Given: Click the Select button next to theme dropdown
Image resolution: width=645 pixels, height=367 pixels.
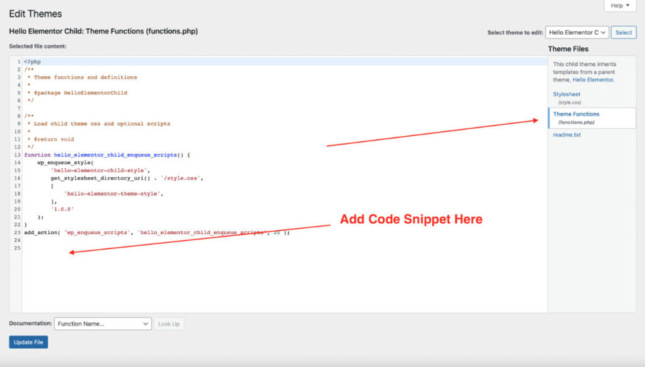Looking at the screenshot, I should (x=624, y=33).
